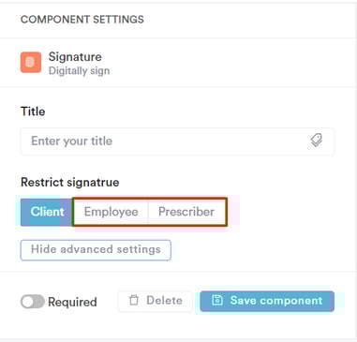Click the trash can icon beside Delete
This screenshot has height=342, width=357.
point(134,301)
